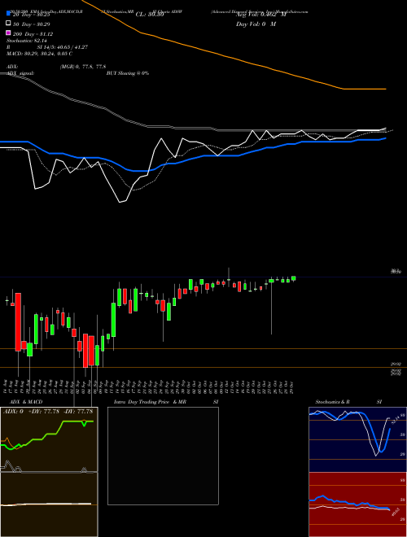Screen dimensions: 407x537
Task: Click the magenta 200 Day legend swatch
Action: pos(9,33)
